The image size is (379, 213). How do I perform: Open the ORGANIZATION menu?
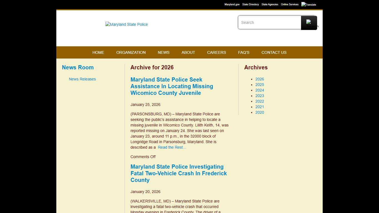[131, 52]
